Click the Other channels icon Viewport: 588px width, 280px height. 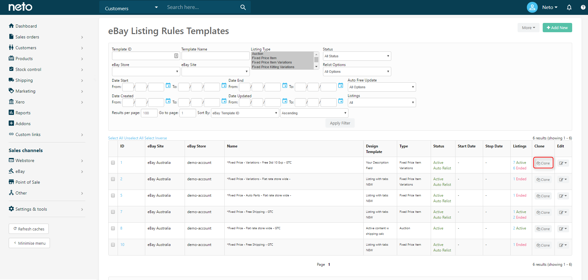point(11,193)
